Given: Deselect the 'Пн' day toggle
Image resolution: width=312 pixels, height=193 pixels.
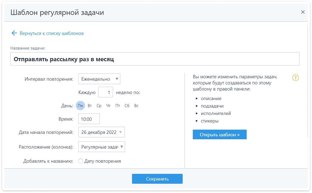Looking at the screenshot, I should pos(80,106).
